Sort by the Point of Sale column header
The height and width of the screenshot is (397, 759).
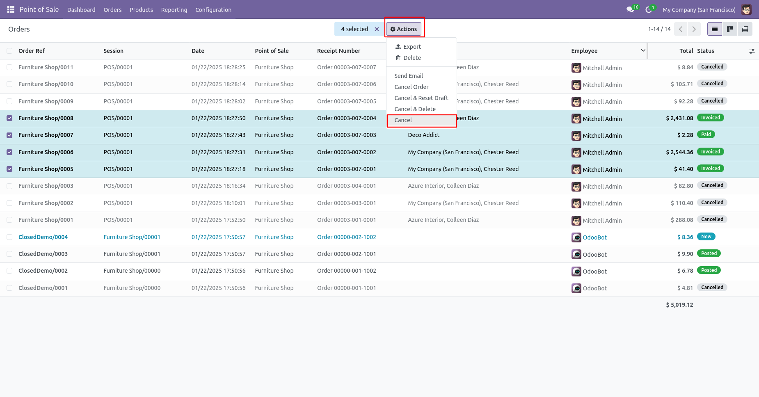tap(272, 51)
